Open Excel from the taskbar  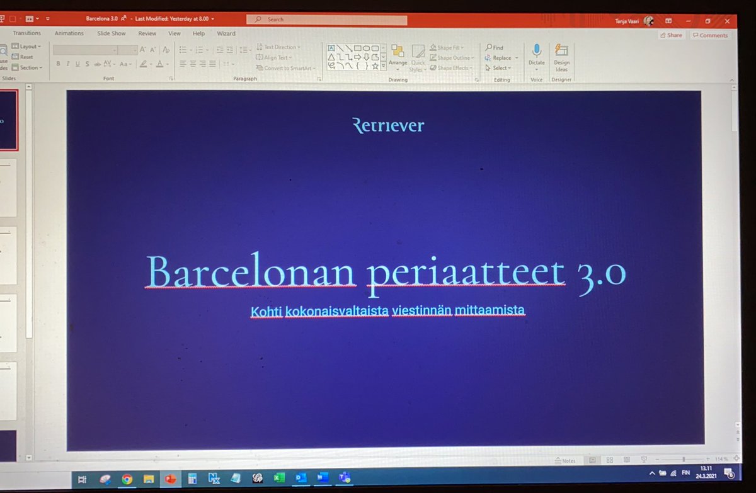click(x=279, y=478)
